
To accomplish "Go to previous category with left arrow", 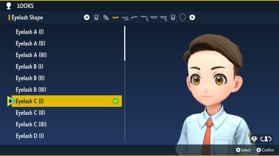I will 87,17.
